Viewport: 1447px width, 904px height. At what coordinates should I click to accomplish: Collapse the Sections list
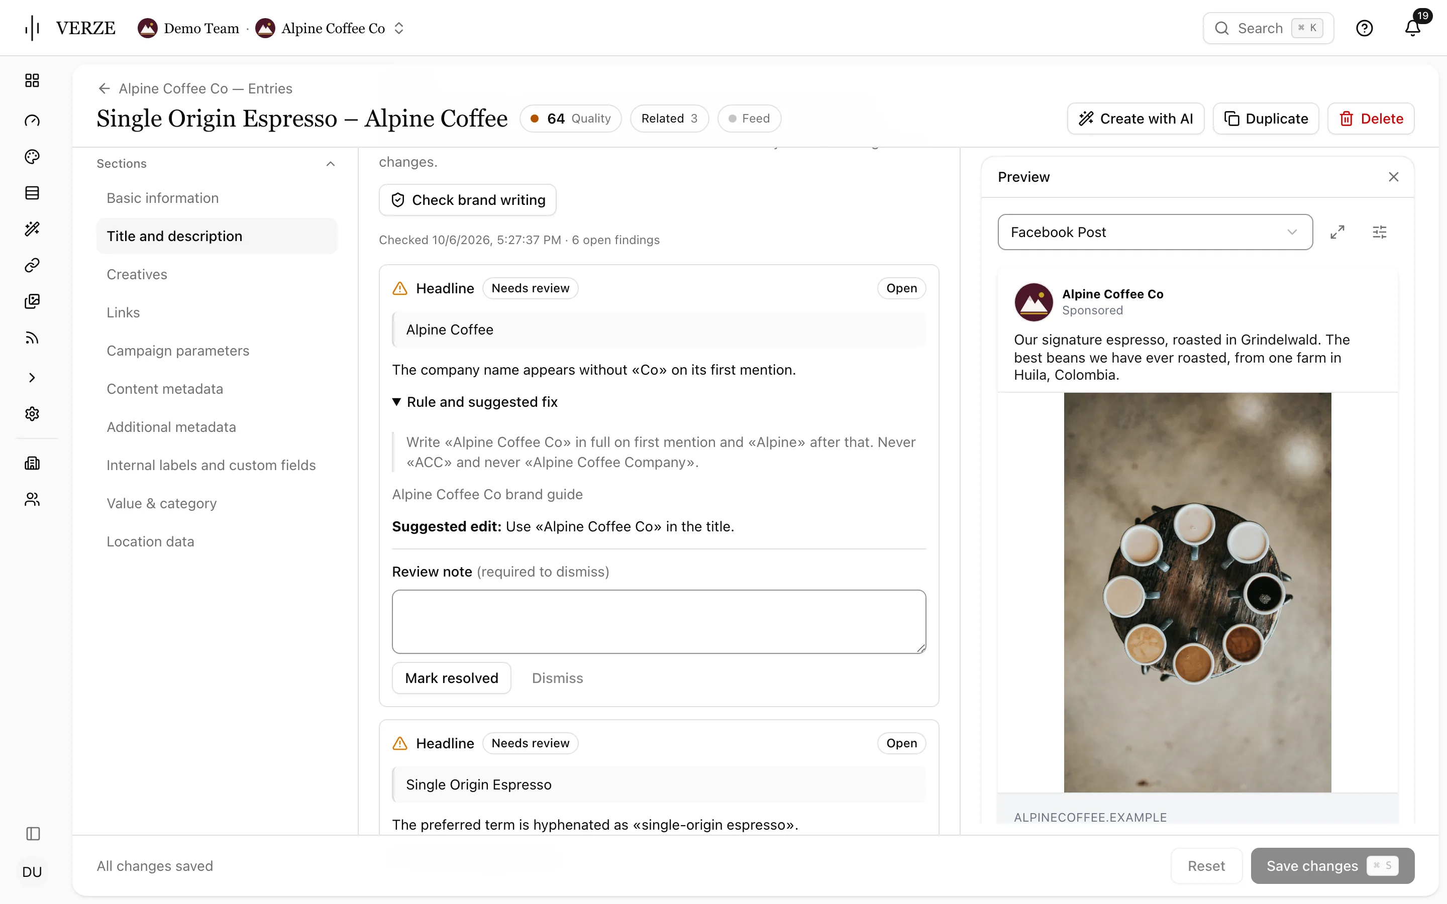(x=330, y=164)
